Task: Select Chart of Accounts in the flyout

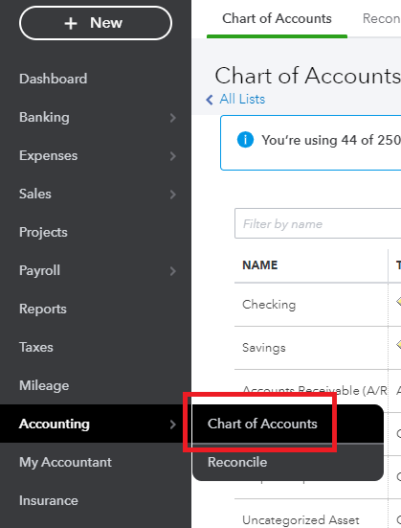Action: [x=262, y=424]
